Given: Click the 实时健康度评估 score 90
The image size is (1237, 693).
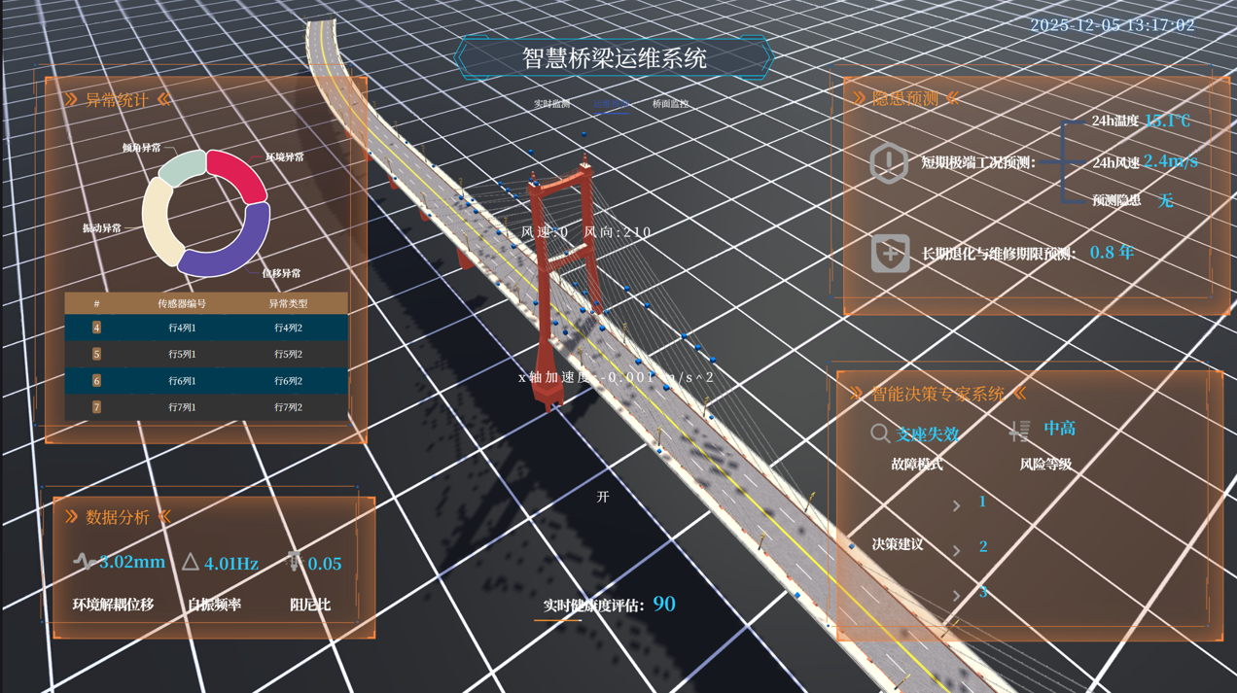Looking at the screenshot, I should click(x=664, y=605).
